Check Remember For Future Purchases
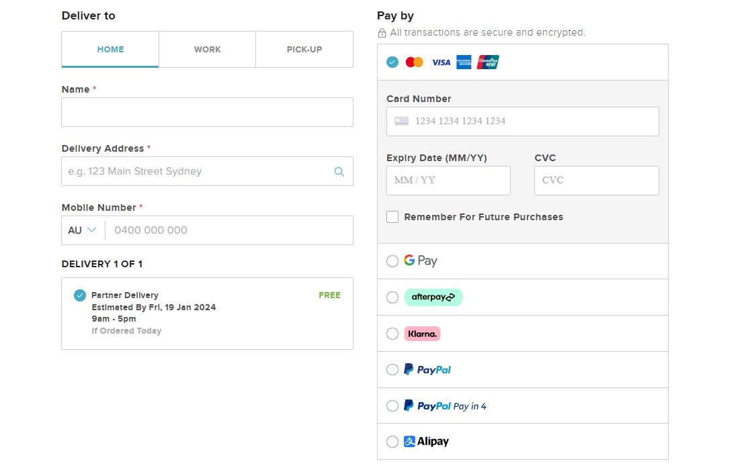Screen dimensions: 750x472 tap(392, 216)
